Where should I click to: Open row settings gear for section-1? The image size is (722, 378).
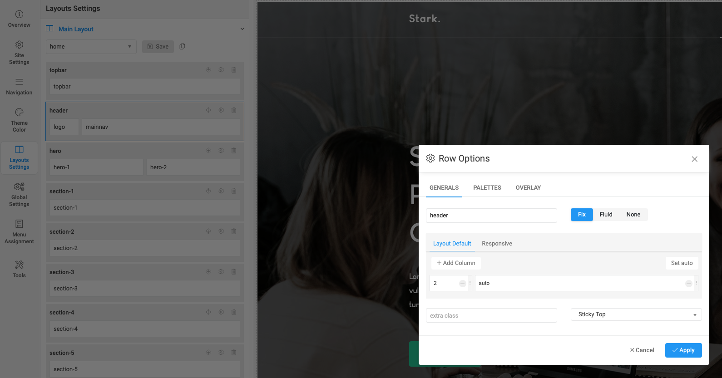[221, 191]
